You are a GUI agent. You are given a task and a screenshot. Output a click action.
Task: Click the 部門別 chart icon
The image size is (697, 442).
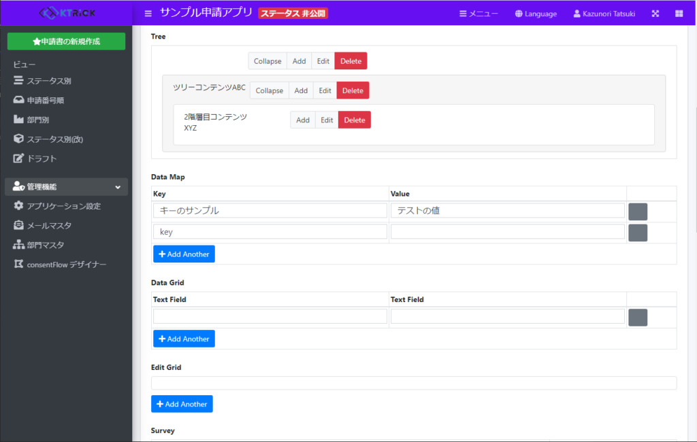click(18, 120)
